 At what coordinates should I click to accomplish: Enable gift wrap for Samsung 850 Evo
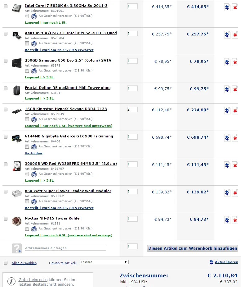click(x=27, y=71)
